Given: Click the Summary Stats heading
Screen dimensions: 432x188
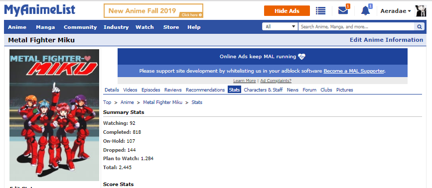Looking at the screenshot, I should click(x=124, y=112).
